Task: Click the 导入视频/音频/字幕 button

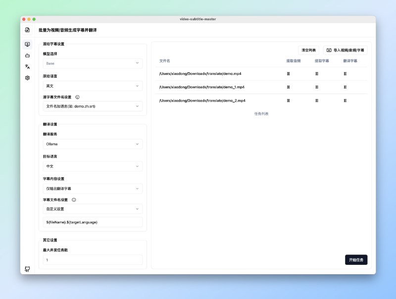Action: (x=346, y=50)
